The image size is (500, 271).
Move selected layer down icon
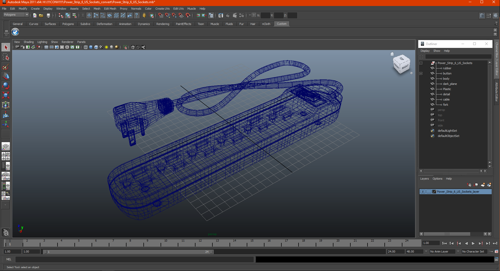pos(476,185)
